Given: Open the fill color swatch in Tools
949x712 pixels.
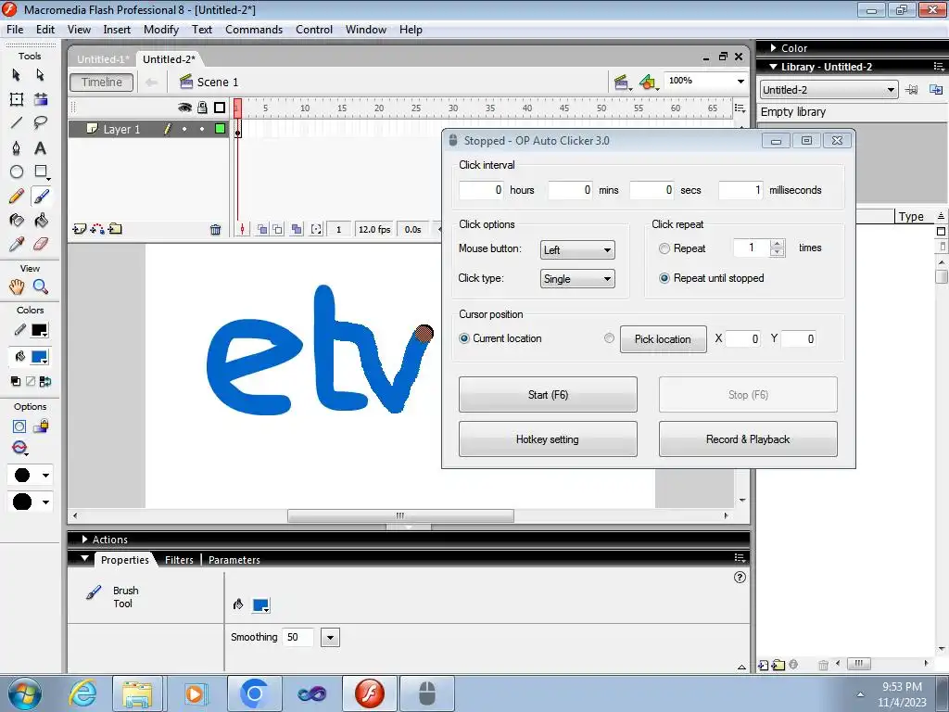Looking at the screenshot, I should [39, 357].
